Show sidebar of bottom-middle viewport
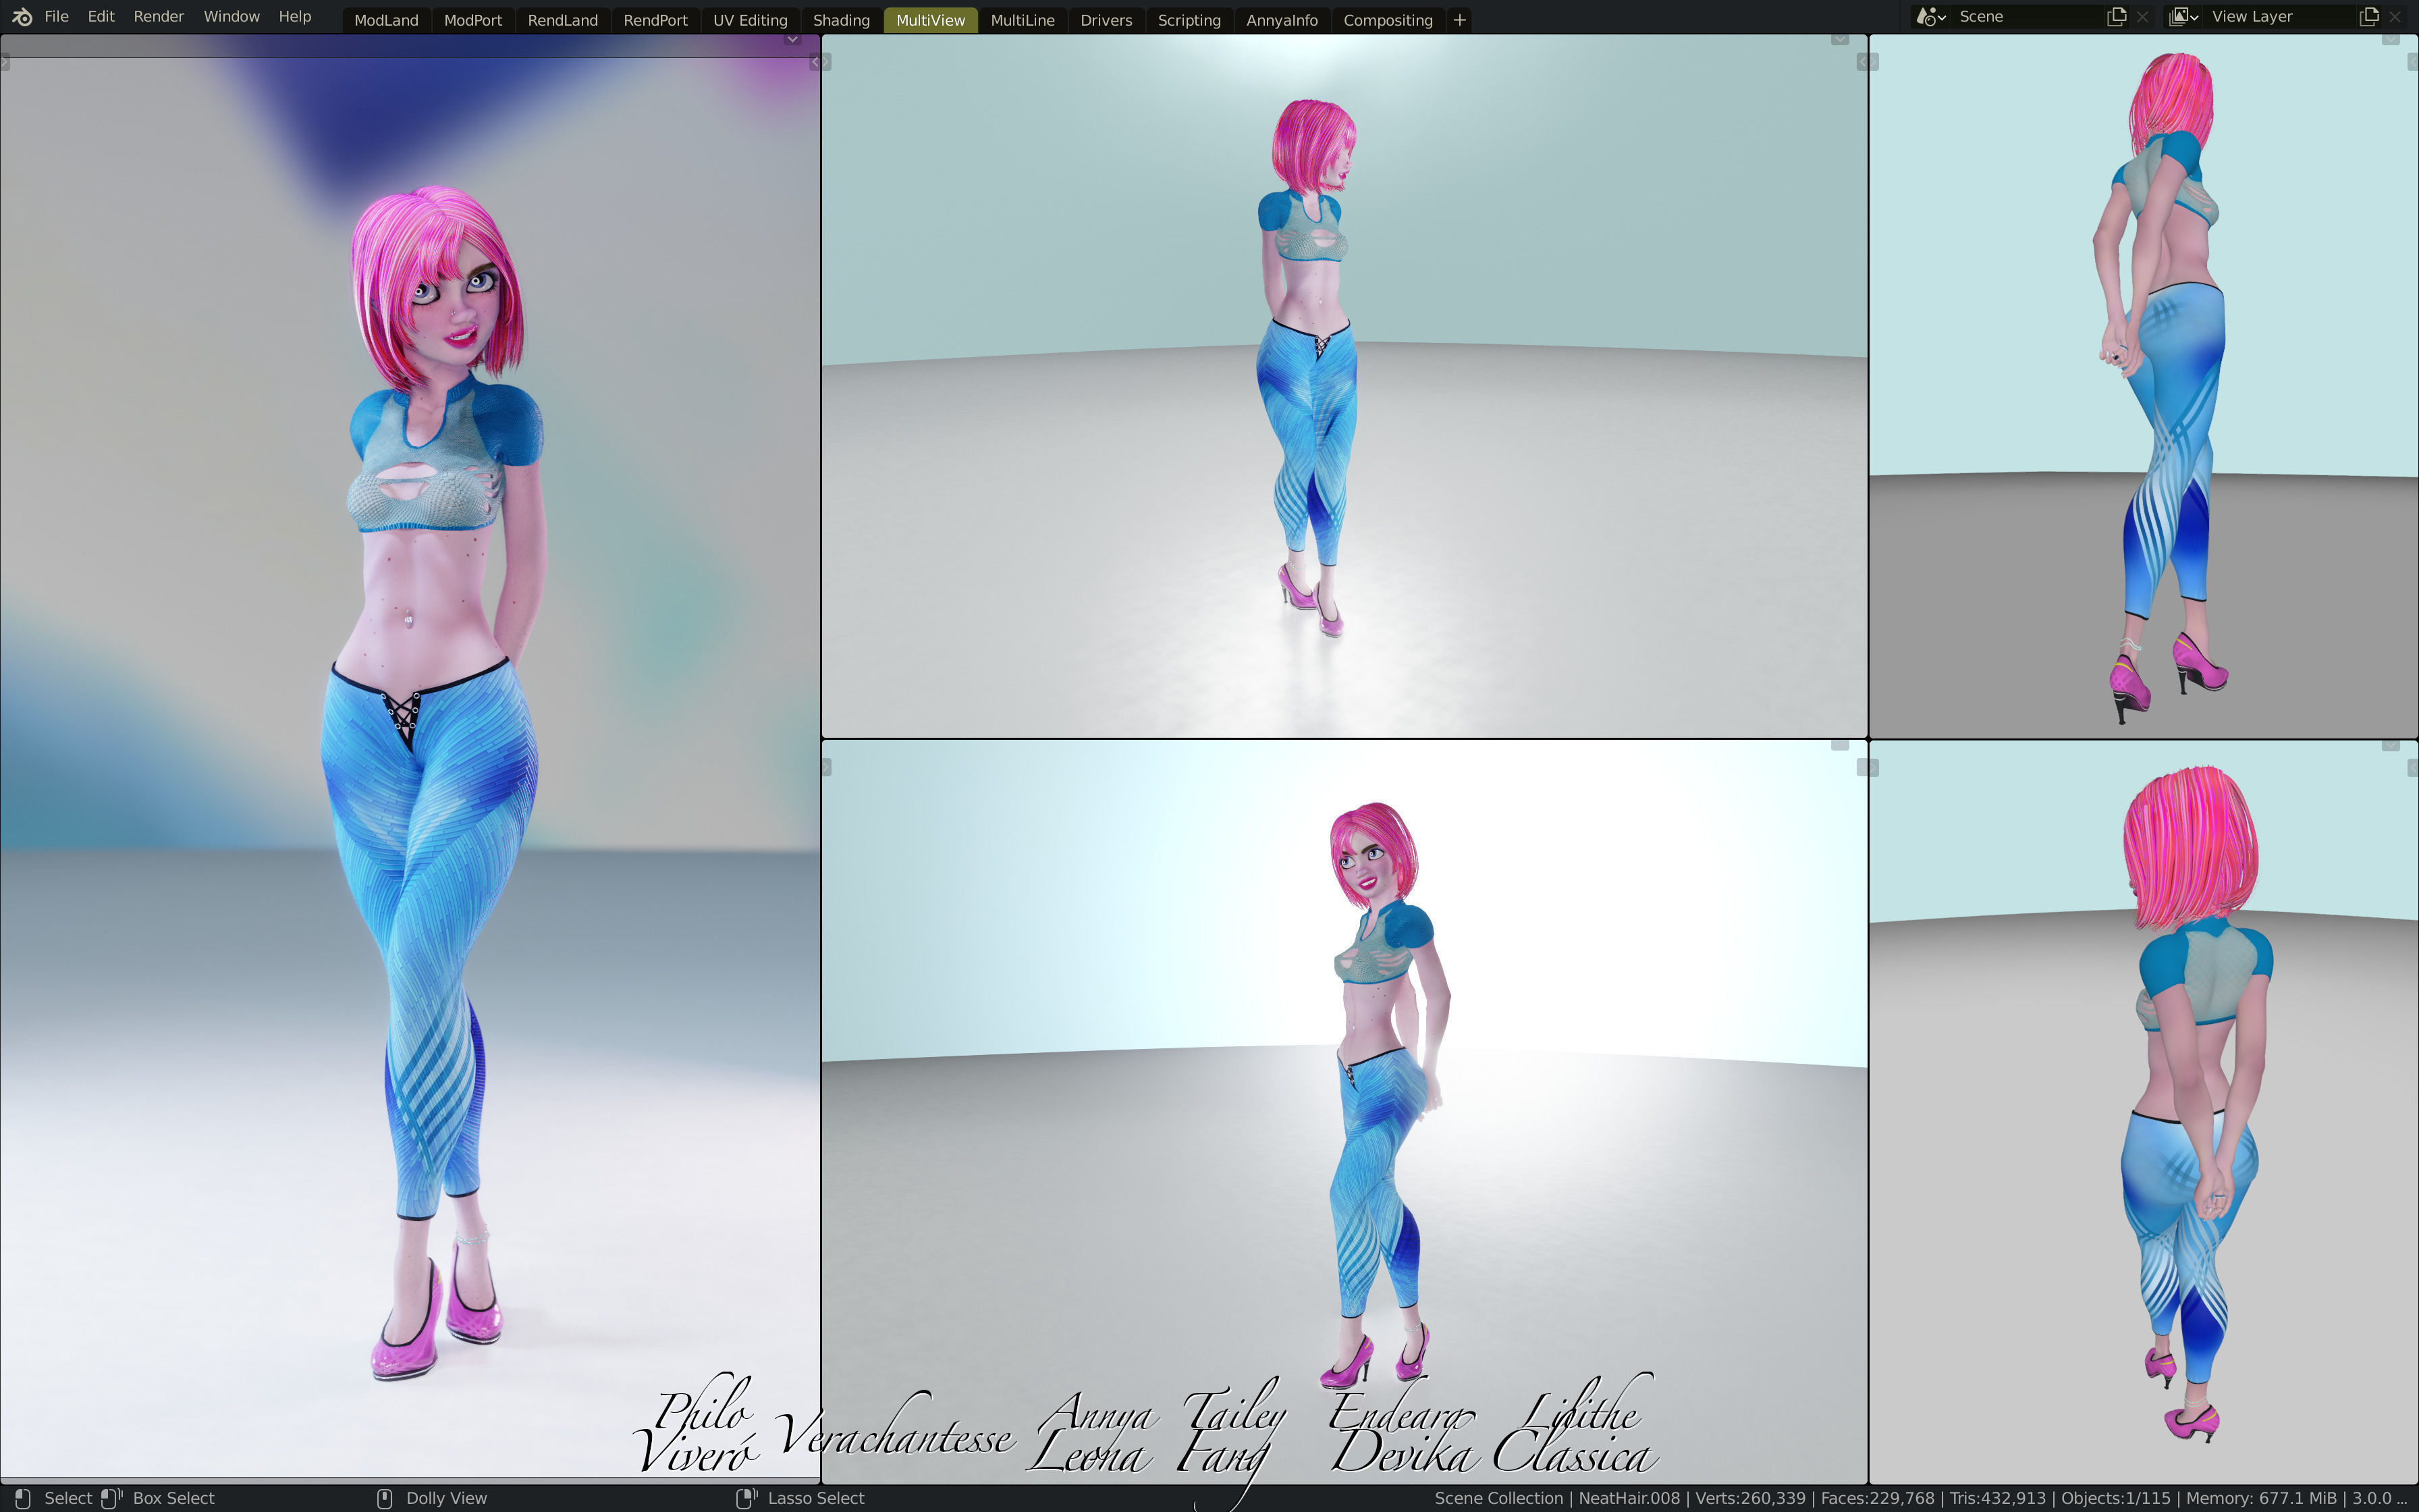Screen dimensions: 2419x1512 click(1862, 768)
